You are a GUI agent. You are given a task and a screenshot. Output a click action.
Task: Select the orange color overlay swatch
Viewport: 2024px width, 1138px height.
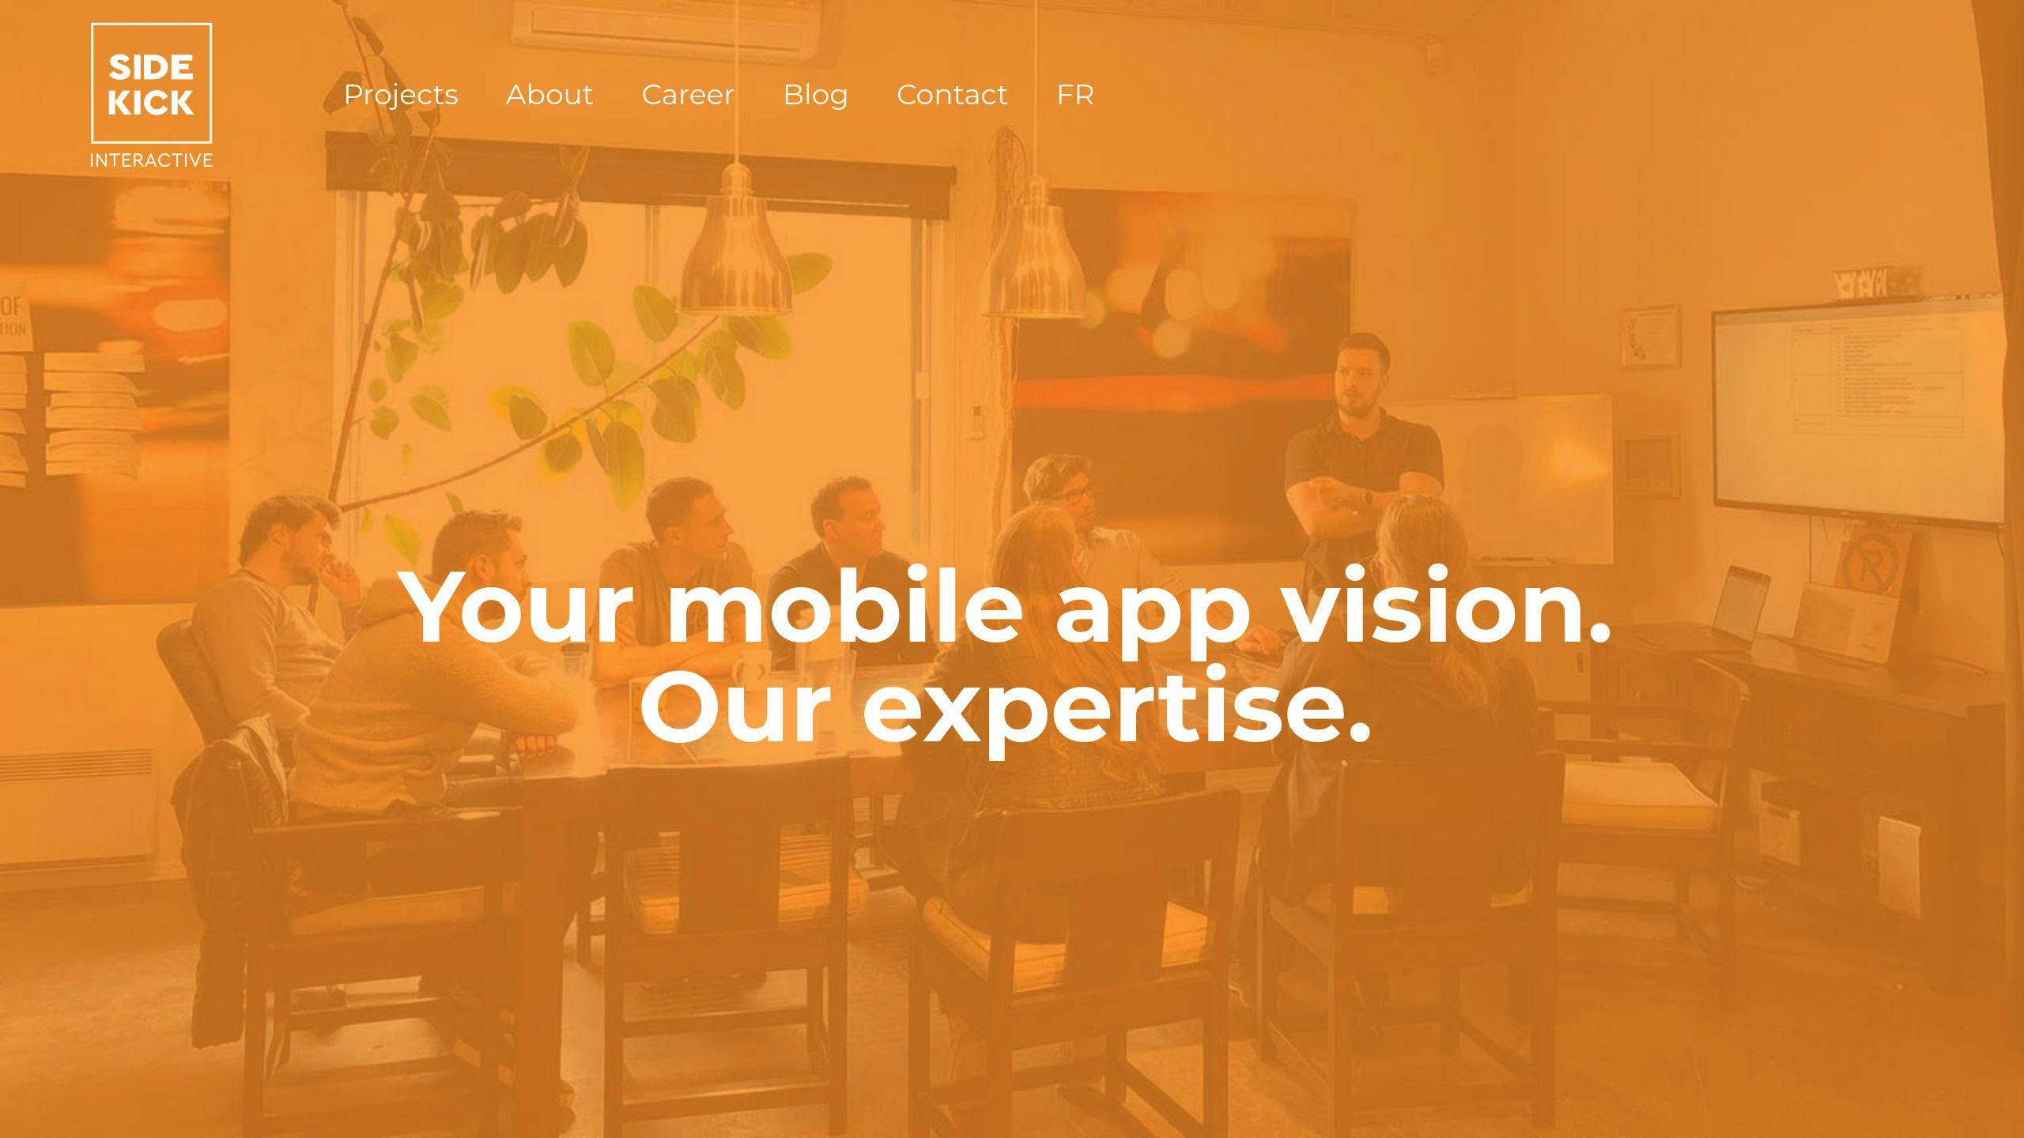click(x=1012, y=568)
